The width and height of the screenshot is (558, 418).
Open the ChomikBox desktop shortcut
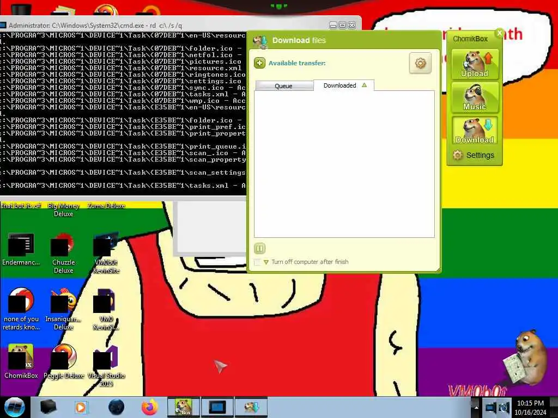point(21,361)
